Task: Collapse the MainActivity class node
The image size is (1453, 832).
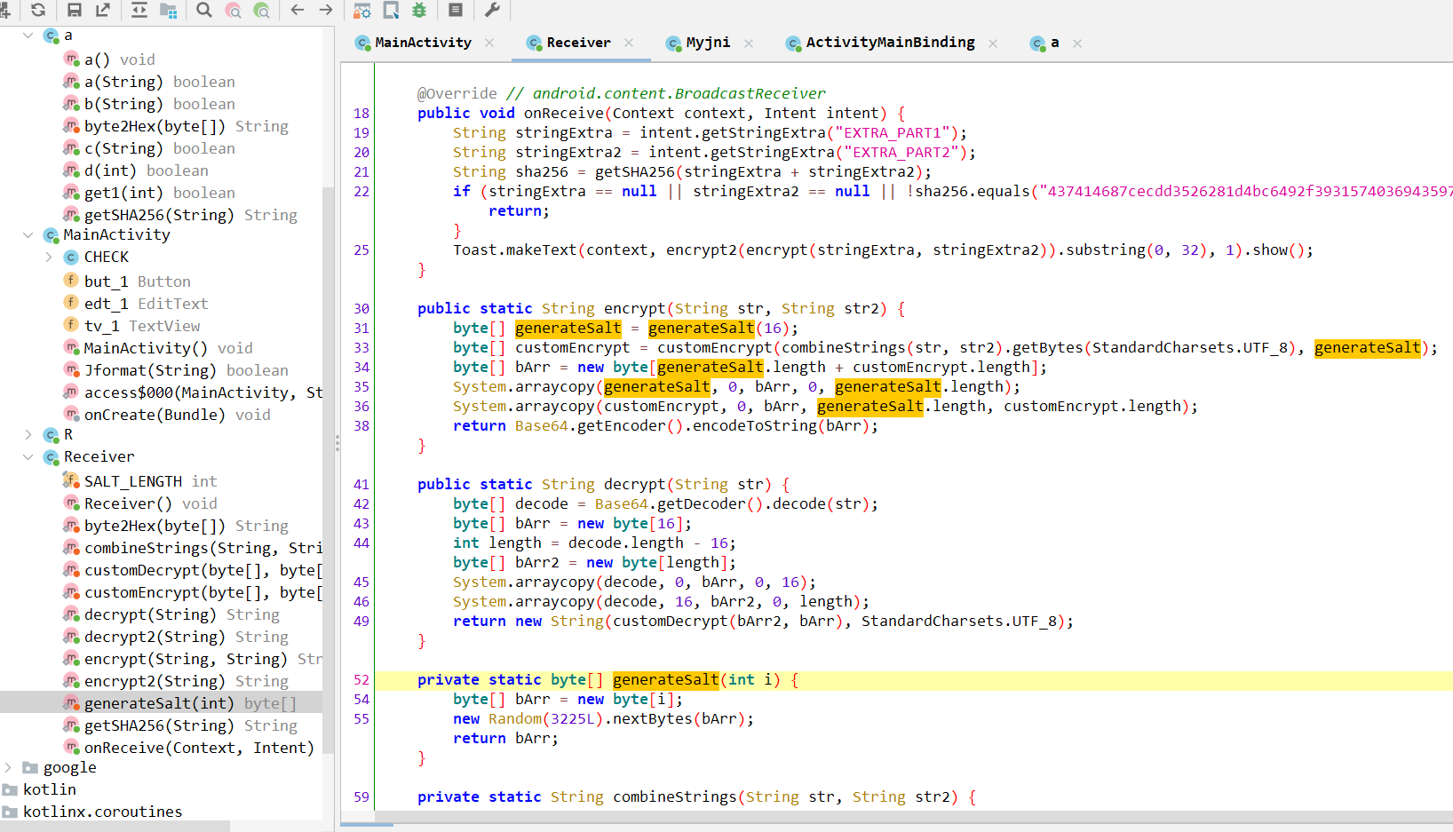Action: (28, 235)
